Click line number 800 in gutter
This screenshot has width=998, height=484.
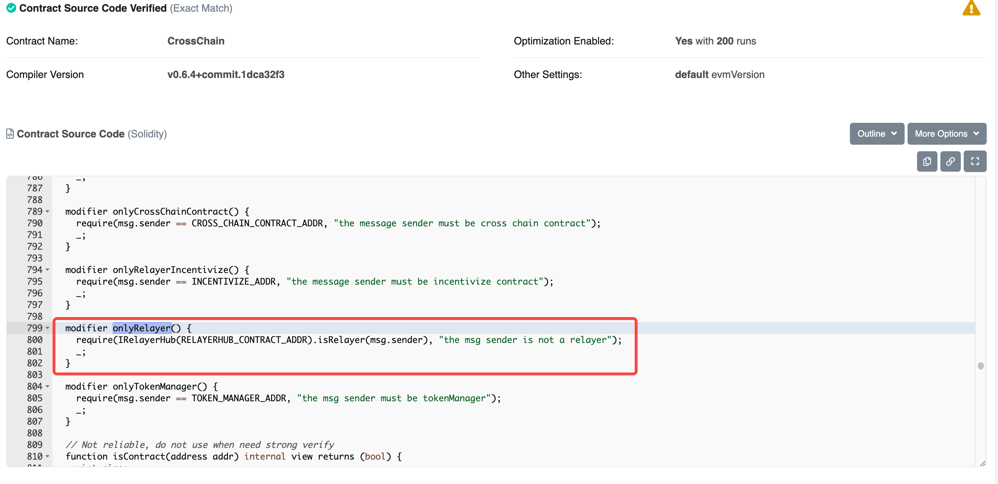point(35,340)
